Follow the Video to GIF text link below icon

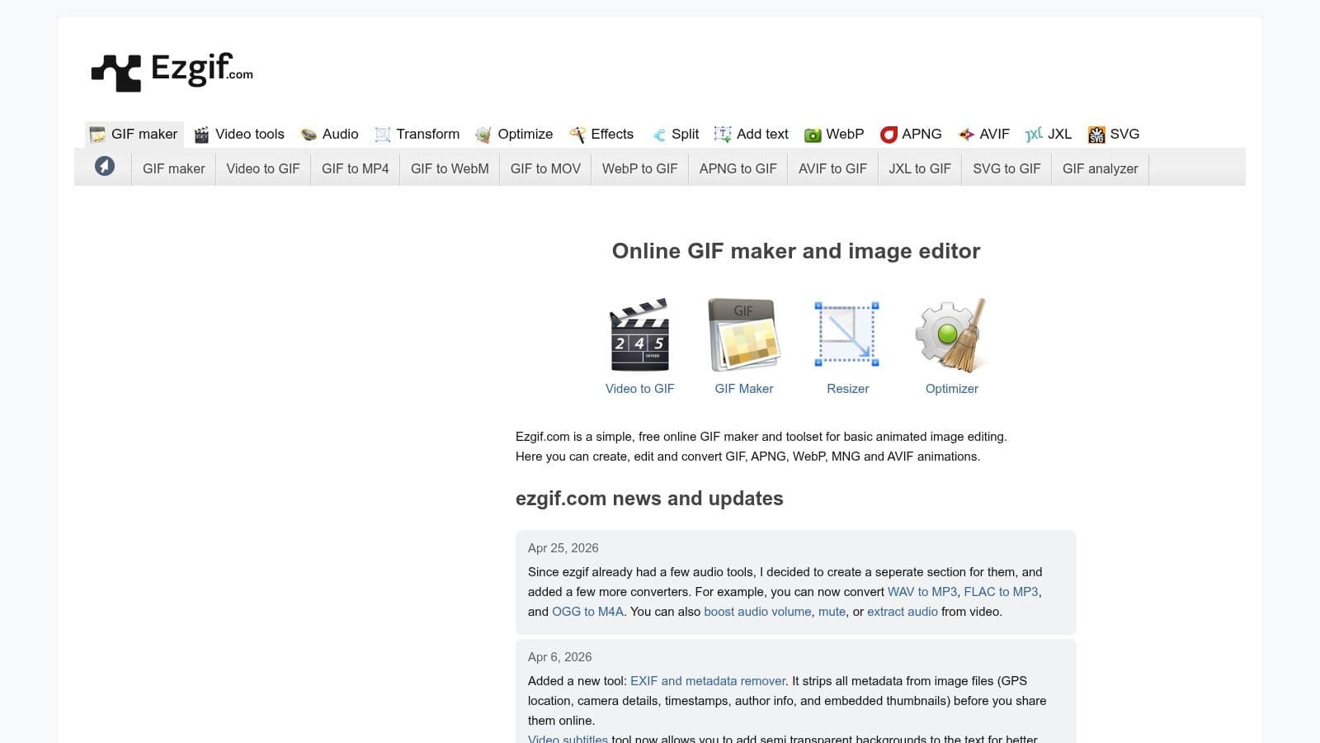coord(639,389)
